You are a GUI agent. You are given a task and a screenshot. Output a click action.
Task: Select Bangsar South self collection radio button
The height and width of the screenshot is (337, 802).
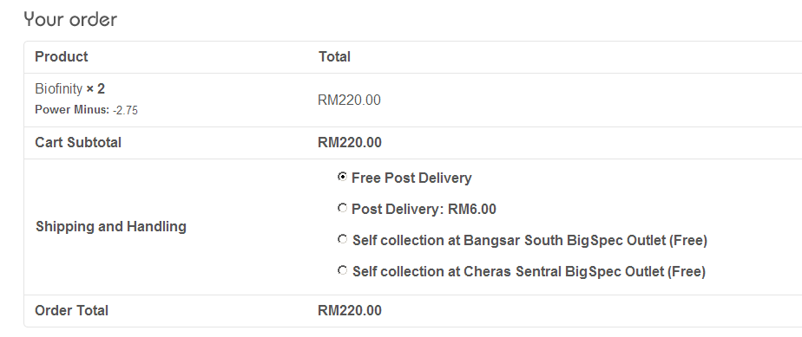click(342, 239)
